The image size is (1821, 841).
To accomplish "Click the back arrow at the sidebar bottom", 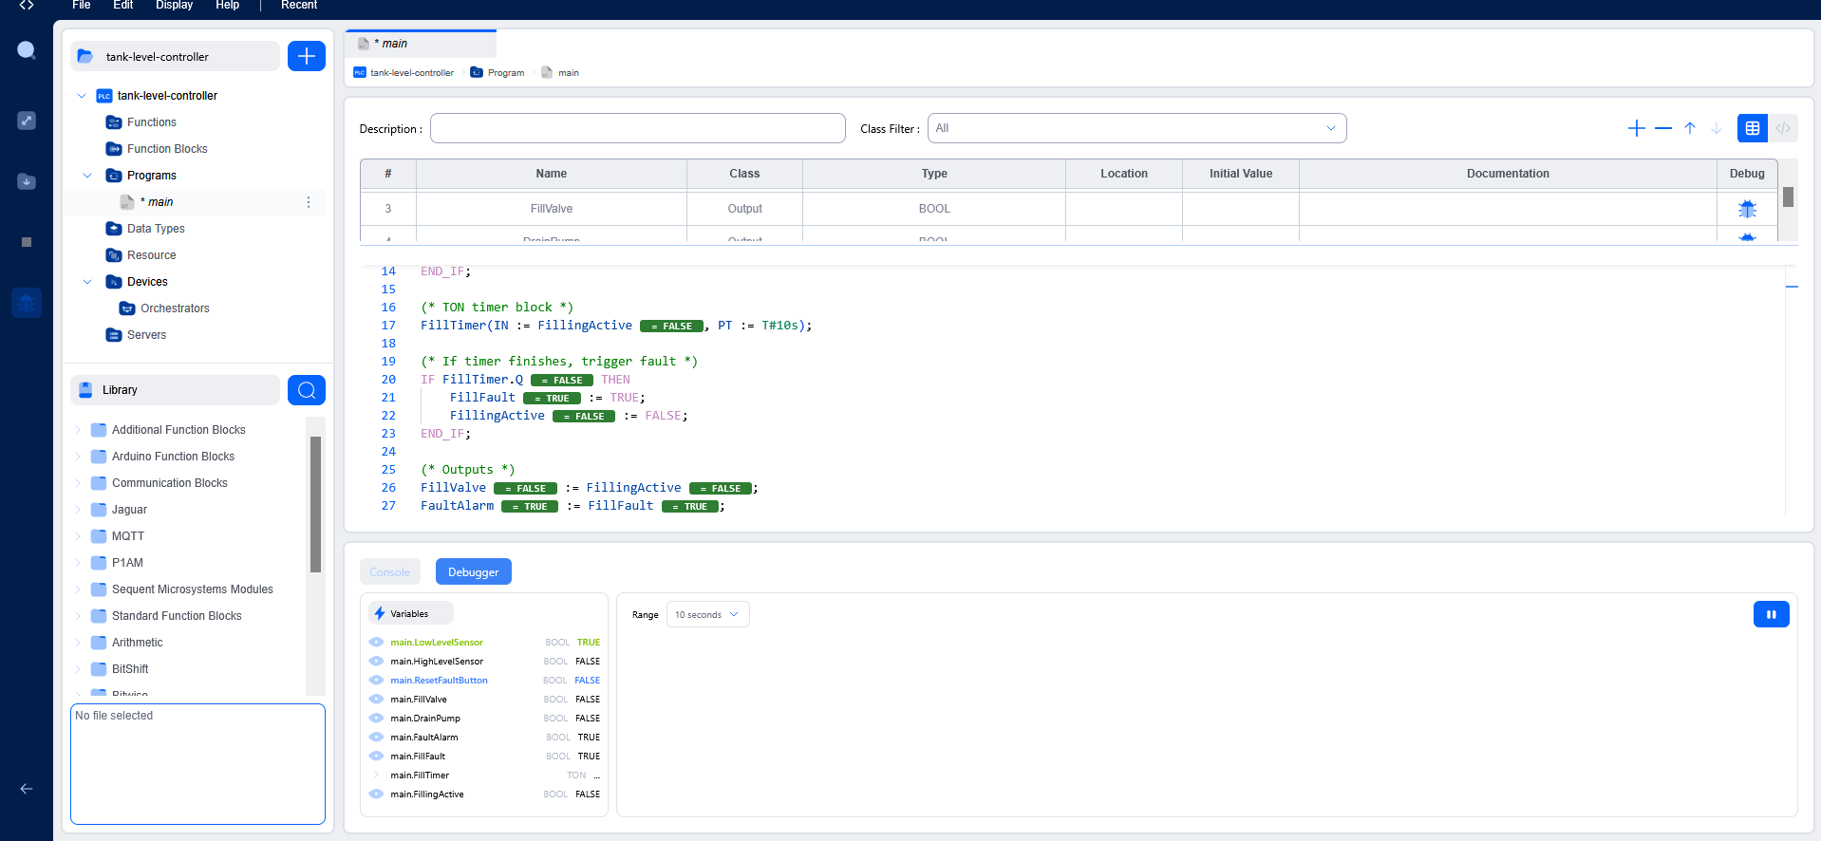I will click(27, 789).
